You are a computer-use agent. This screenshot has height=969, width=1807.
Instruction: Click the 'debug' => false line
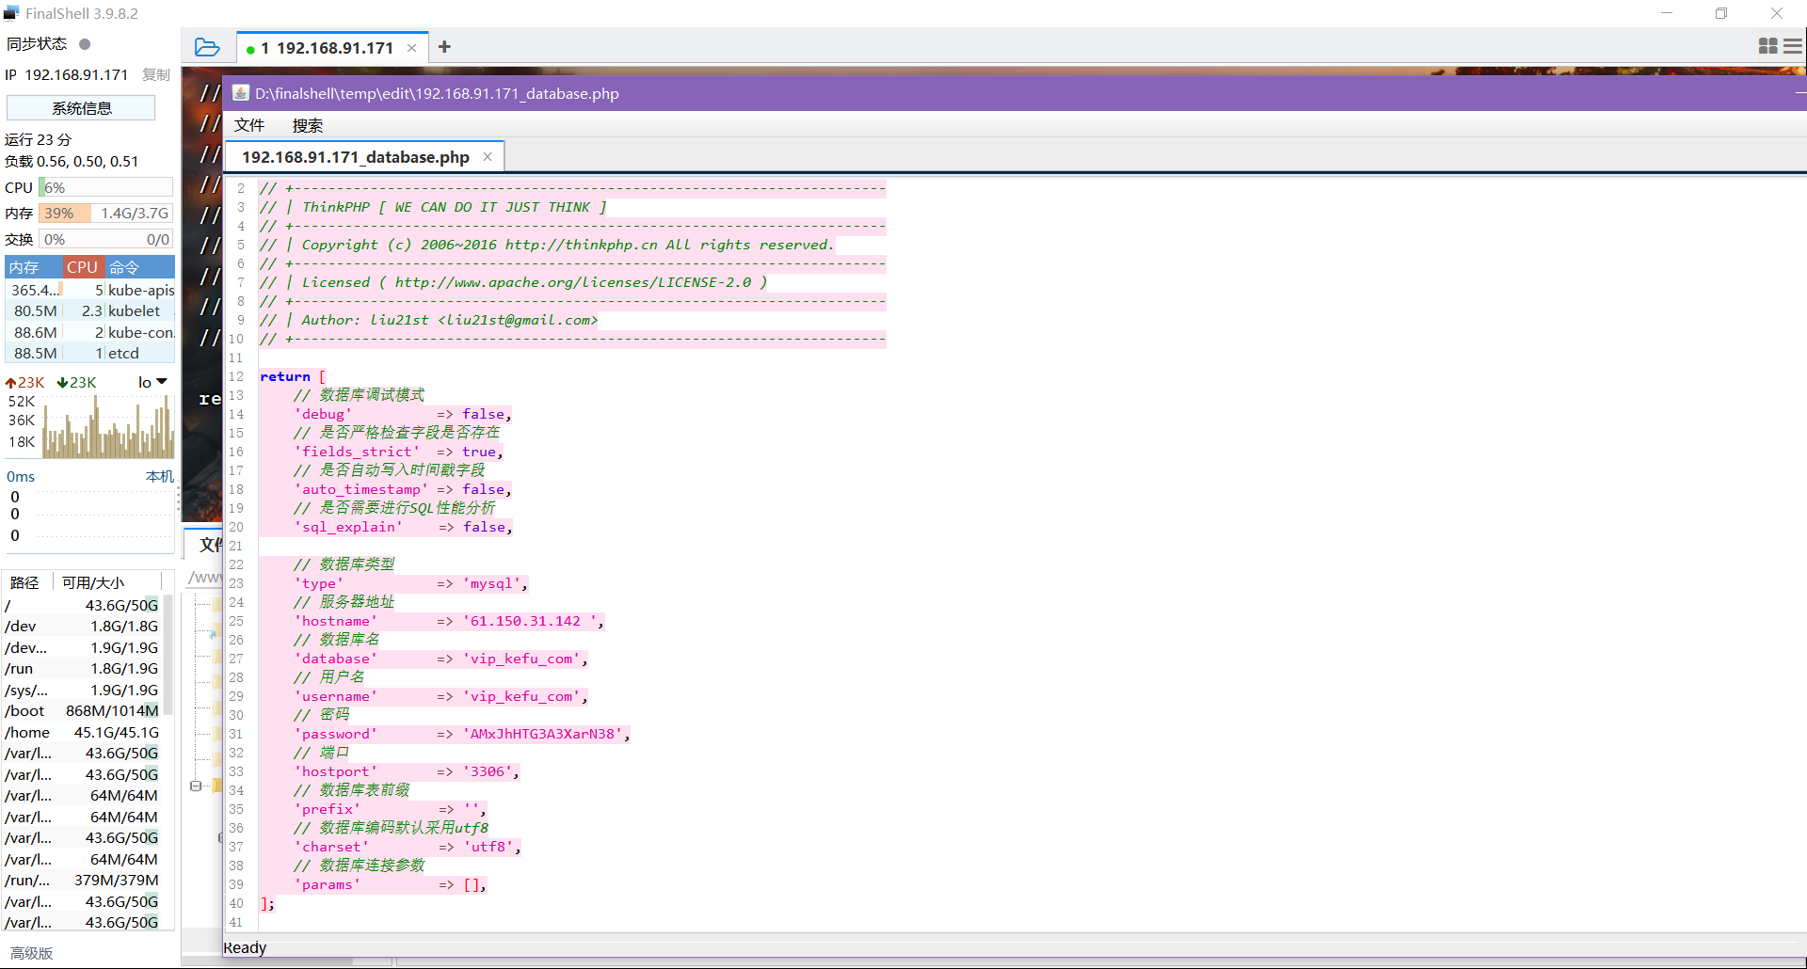(403, 414)
